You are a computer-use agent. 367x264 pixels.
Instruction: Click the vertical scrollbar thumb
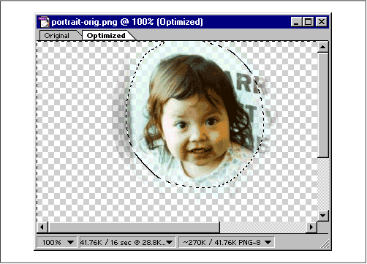point(323,105)
